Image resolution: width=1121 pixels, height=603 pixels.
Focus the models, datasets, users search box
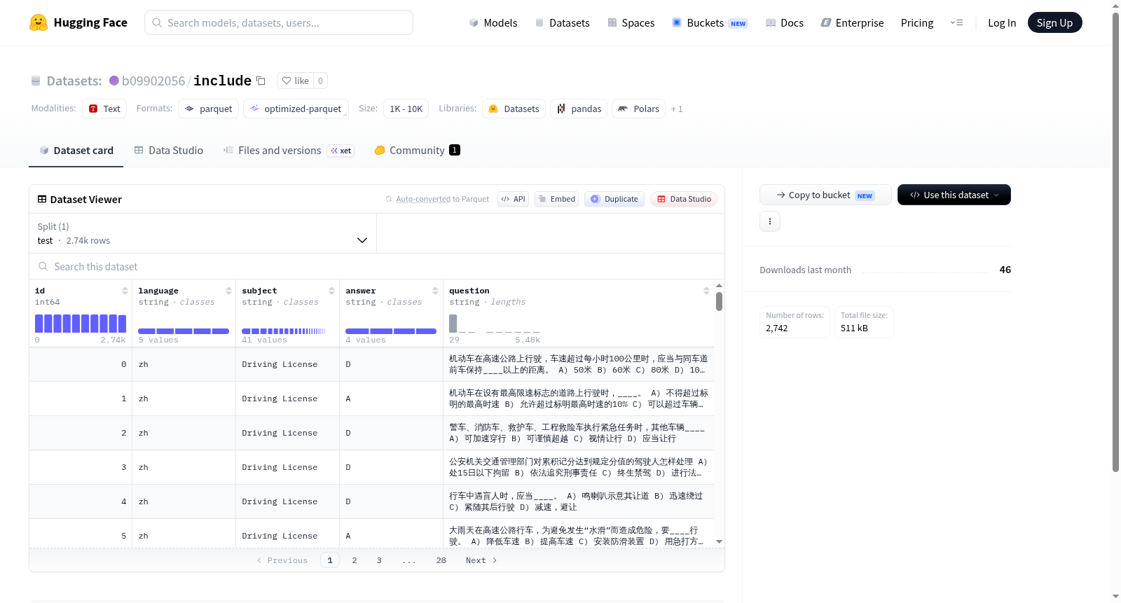279,22
